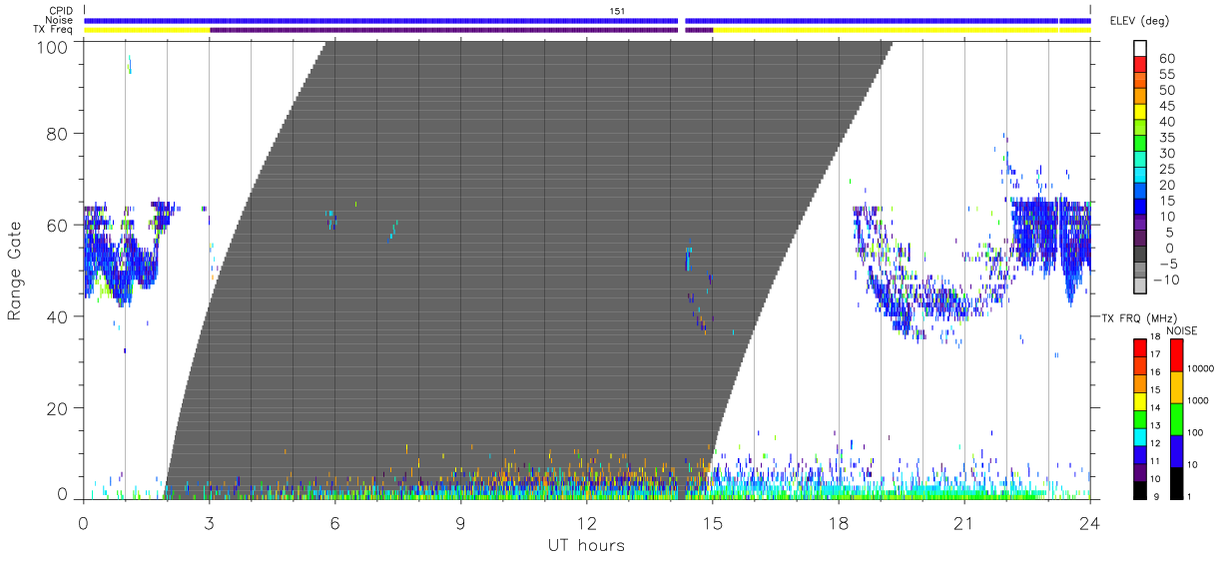Pick the blue 10–100 swatch on NOISE legend

coord(1176,450)
